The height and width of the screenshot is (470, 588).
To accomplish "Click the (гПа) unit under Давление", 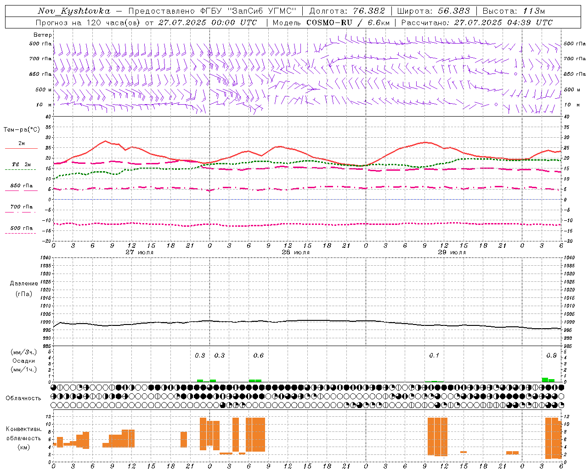I will pyautogui.click(x=24, y=294).
